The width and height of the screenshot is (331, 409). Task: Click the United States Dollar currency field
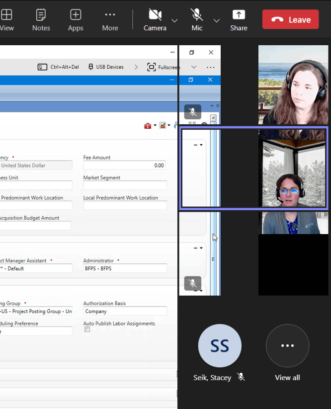[36, 165]
